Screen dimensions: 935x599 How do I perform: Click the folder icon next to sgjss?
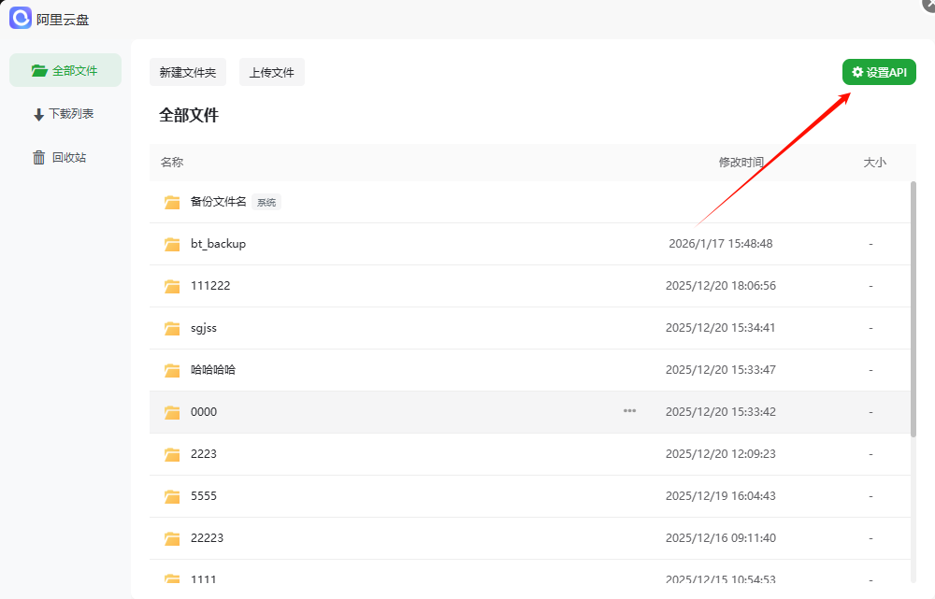click(172, 327)
